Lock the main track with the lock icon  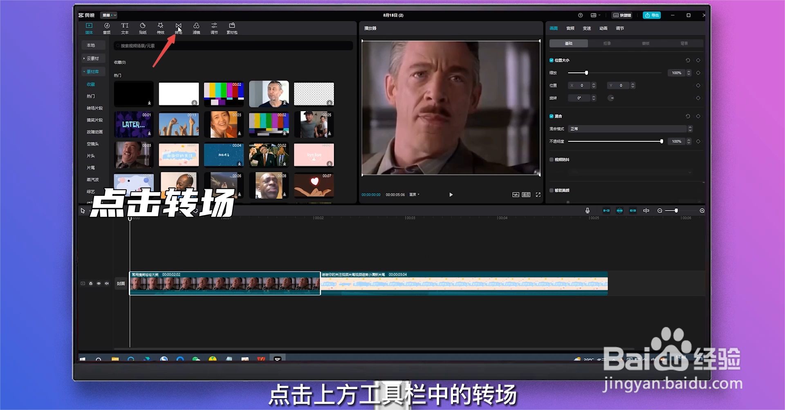pyautogui.click(x=91, y=283)
